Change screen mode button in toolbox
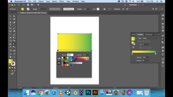 pos(12,74)
